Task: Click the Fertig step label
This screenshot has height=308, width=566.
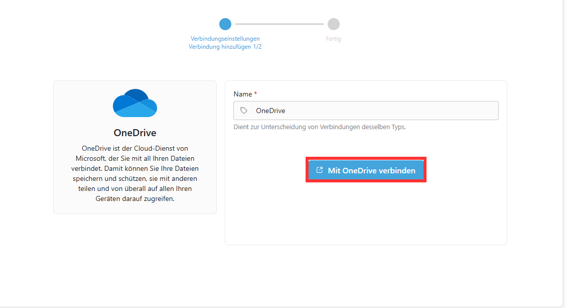Action: [334, 38]
